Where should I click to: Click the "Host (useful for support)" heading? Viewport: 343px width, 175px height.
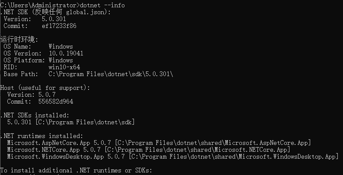(45, 88)
